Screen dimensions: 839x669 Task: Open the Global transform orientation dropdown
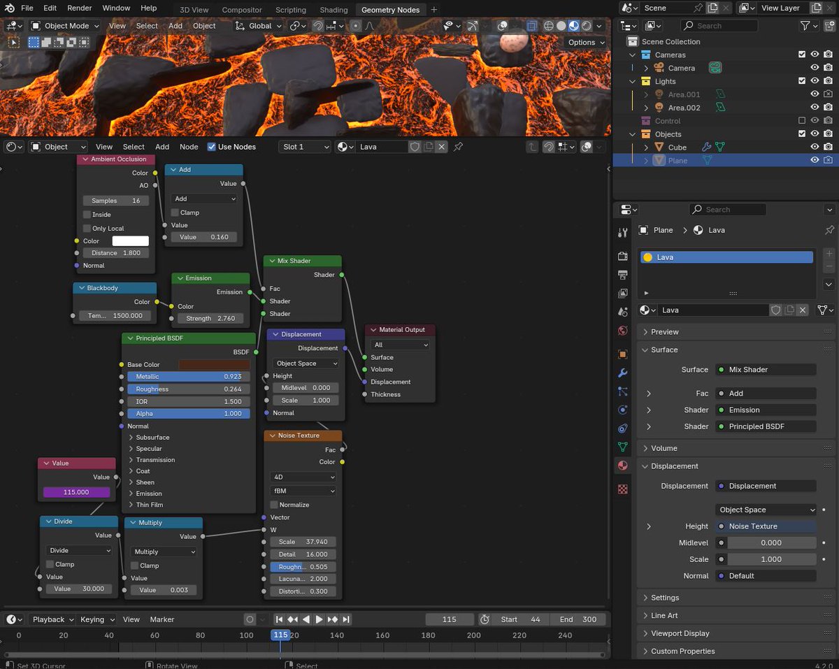258,26
